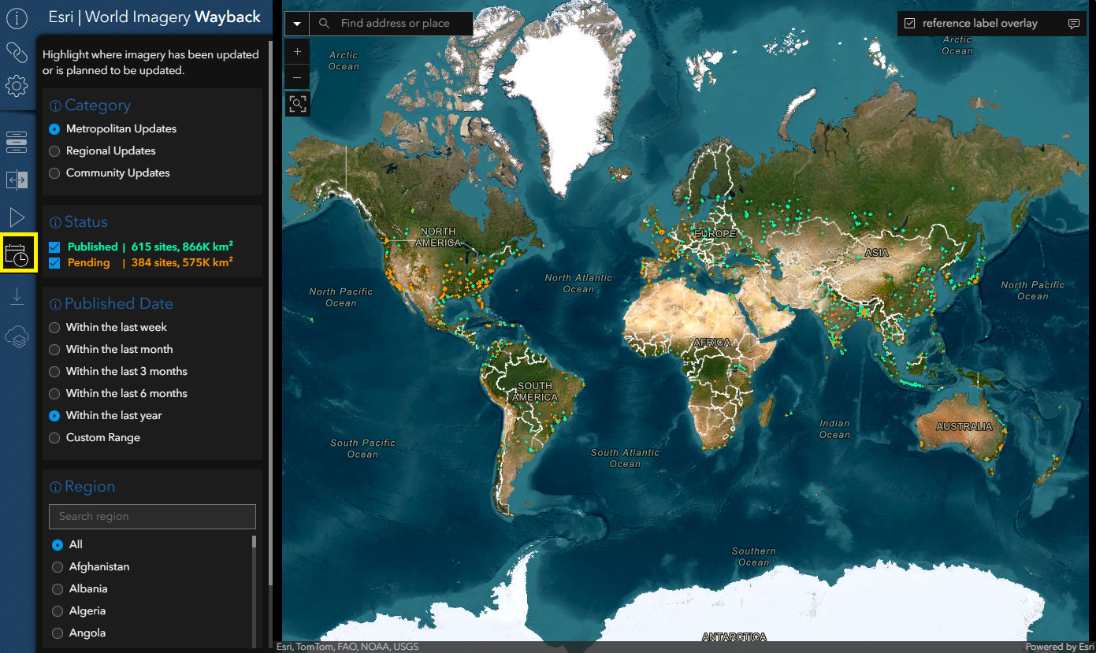Select Algeria in the region list
Viewport: 1096px width, 653px height.
(58, 611)
